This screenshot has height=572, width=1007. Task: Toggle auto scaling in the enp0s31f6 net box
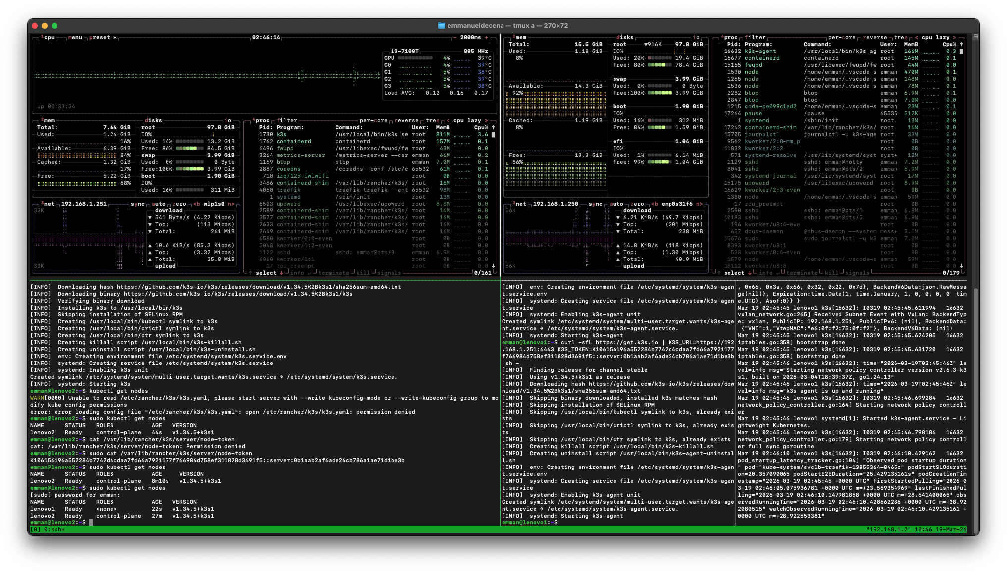pyautogui.click(x=616, y=204)
